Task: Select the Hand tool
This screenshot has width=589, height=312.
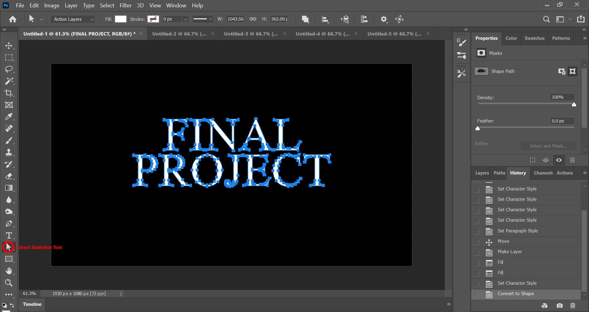Action: (x=9, y=271)
